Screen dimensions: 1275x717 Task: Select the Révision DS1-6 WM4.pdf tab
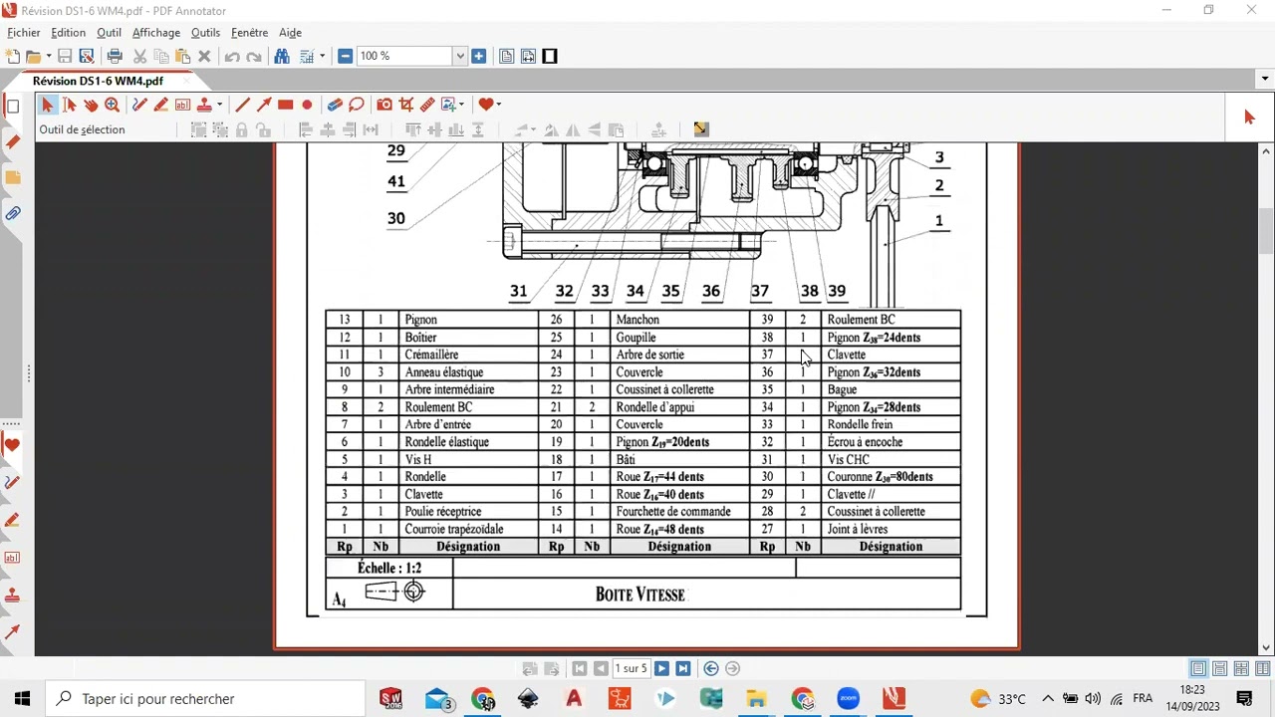point(98,81)
